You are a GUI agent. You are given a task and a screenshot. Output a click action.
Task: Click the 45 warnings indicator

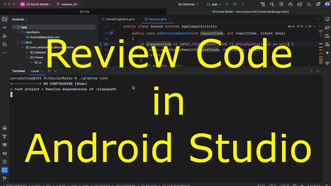(291, 26)
